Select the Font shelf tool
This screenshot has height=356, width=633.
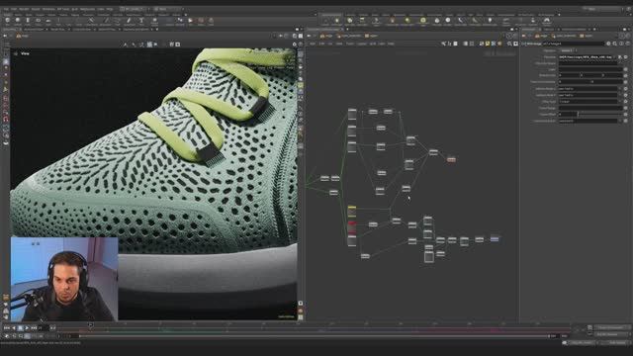click(x=141, y=22)
